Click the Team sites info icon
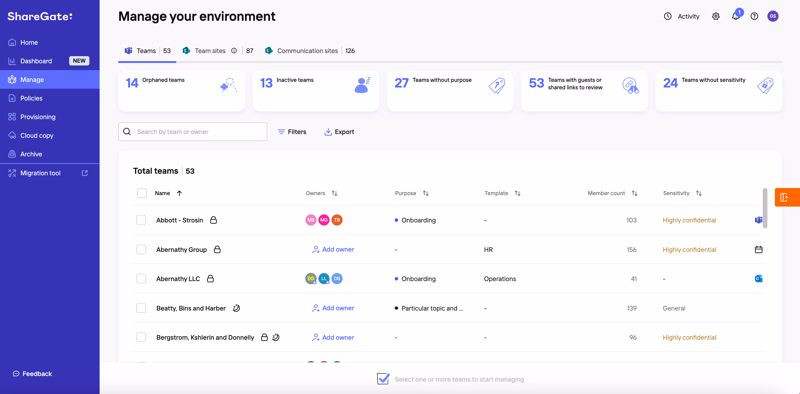The height and width of the screenshot is (394, 800). point(234,51)
